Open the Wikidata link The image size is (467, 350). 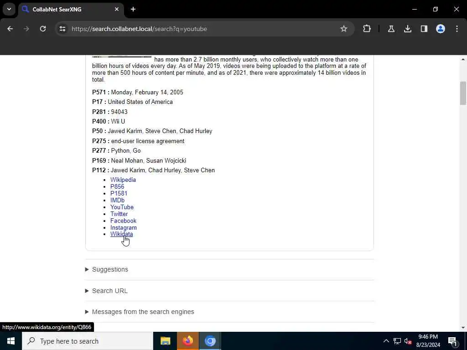click(x=121, y=234)
